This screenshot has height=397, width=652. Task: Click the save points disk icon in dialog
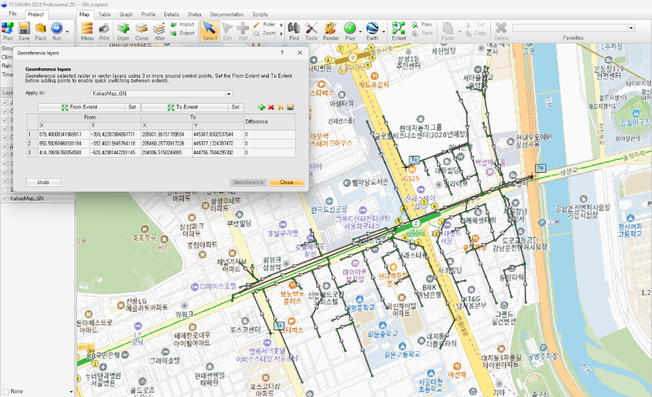coord(290,107)
